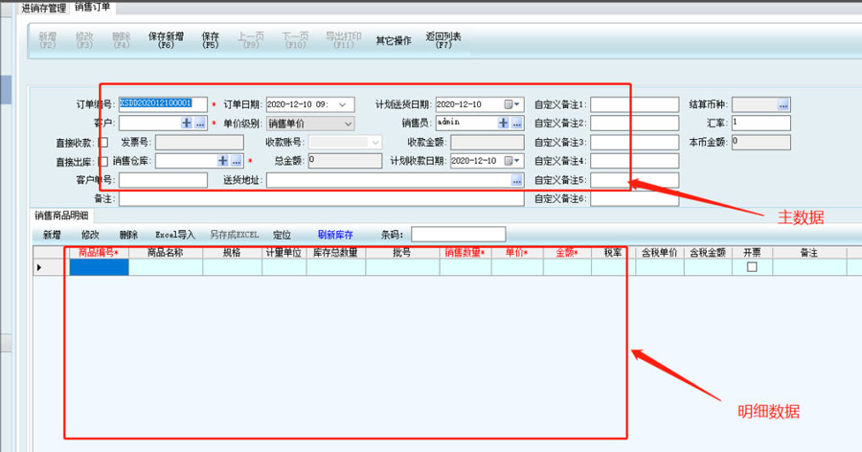Switch to the 进销存管理 tab
The width and height of the screenshot is (862, 452).
(34, 8)
